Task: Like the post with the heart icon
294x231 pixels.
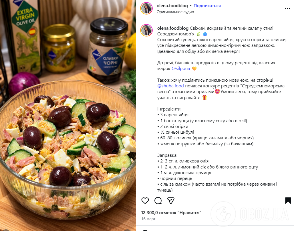Action: click(x=145, y=200)
